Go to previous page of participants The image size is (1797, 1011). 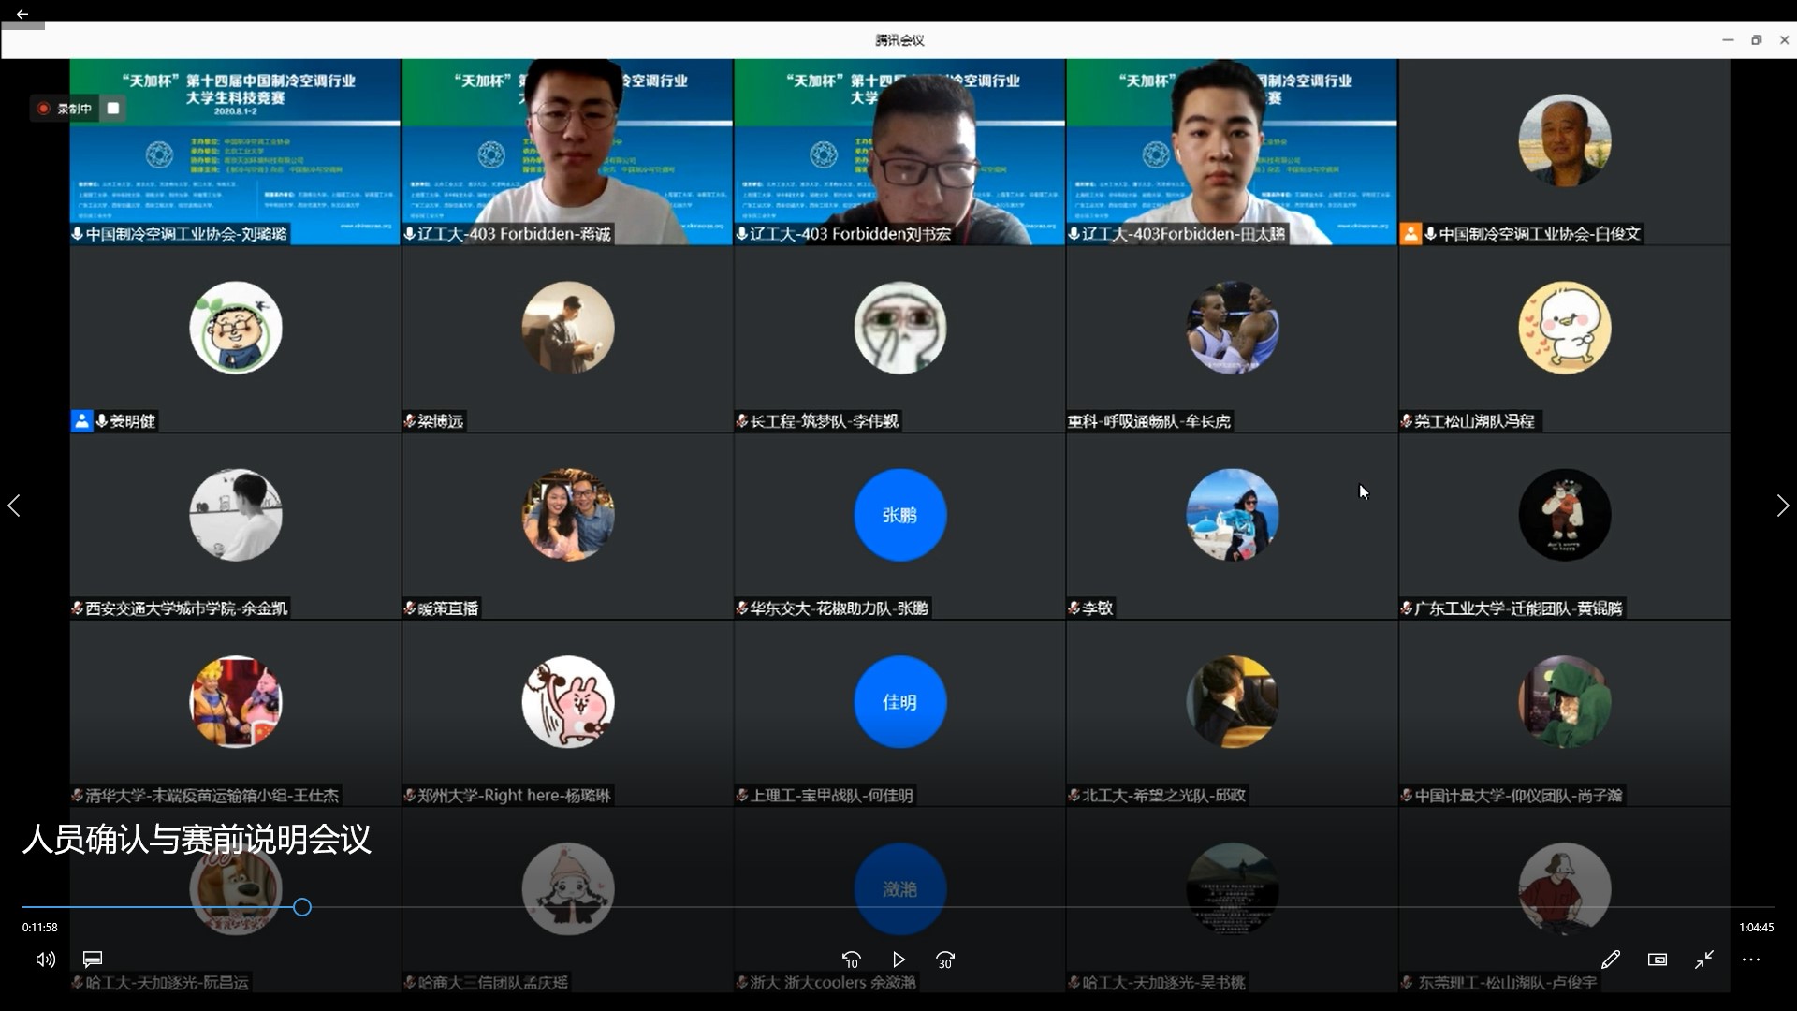[14, 505]
